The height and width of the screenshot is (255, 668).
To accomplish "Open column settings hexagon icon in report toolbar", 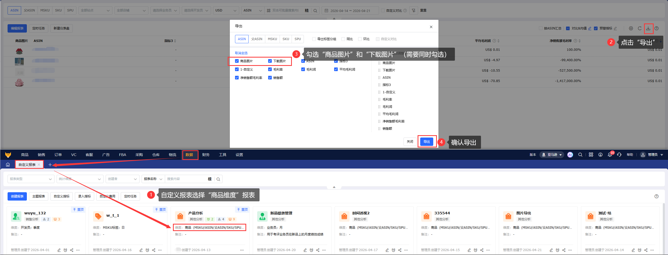I will 631,28.
